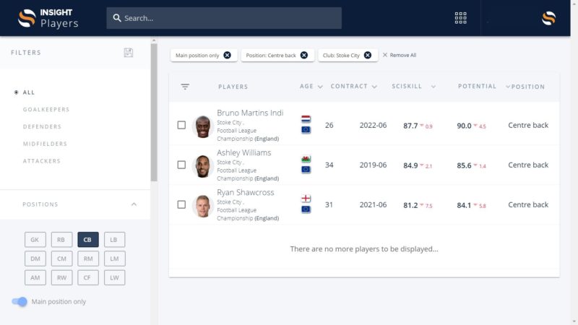
Task: Sort by SciSkill column arrow
Action: 433,87
